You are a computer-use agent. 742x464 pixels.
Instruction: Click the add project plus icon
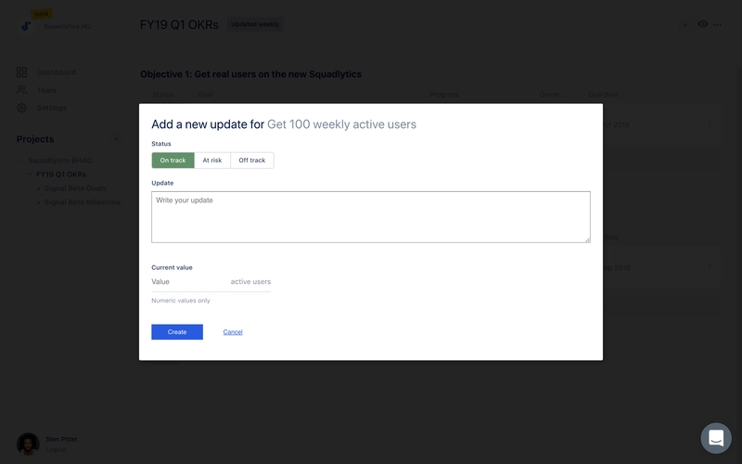coord(116,139)
